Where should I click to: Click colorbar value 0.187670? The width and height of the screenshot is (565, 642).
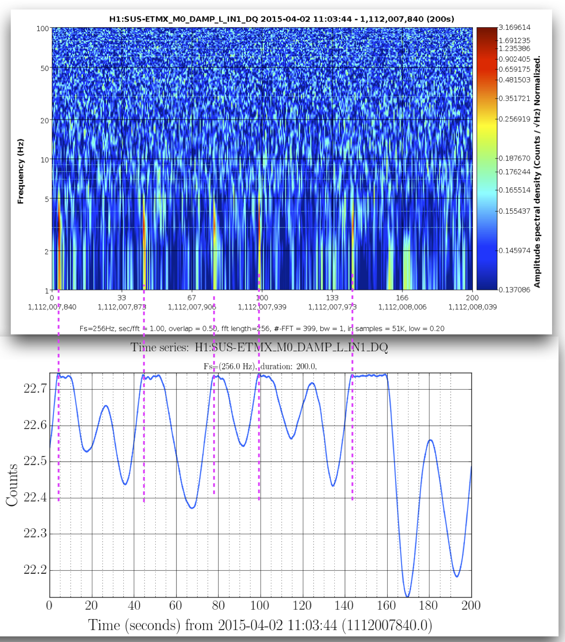[x=515, y=158]
